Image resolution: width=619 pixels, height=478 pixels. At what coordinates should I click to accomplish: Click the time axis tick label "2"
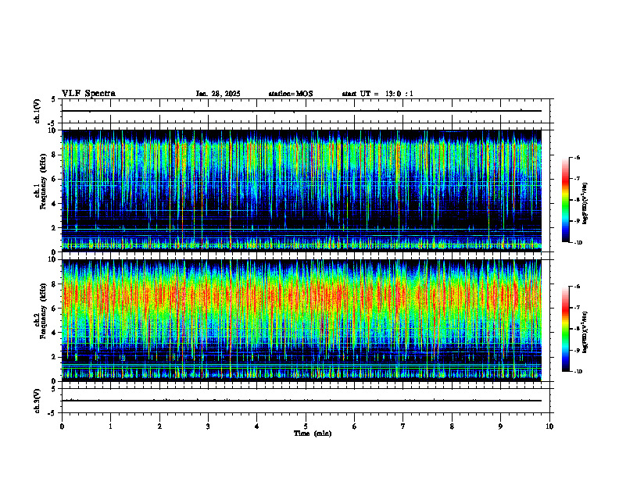[159, 426]
